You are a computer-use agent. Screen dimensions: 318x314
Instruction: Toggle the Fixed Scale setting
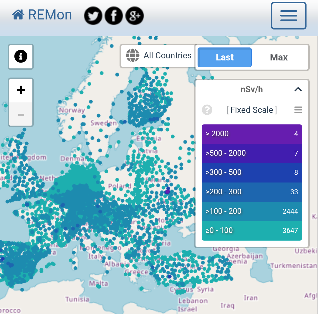pyautogui.click(x=252, y=110)
